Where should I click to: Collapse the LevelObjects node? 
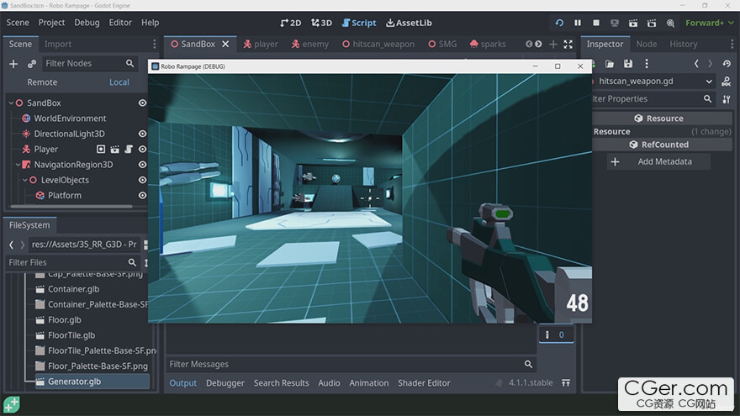pyautogui.click(x=25, y=180)
